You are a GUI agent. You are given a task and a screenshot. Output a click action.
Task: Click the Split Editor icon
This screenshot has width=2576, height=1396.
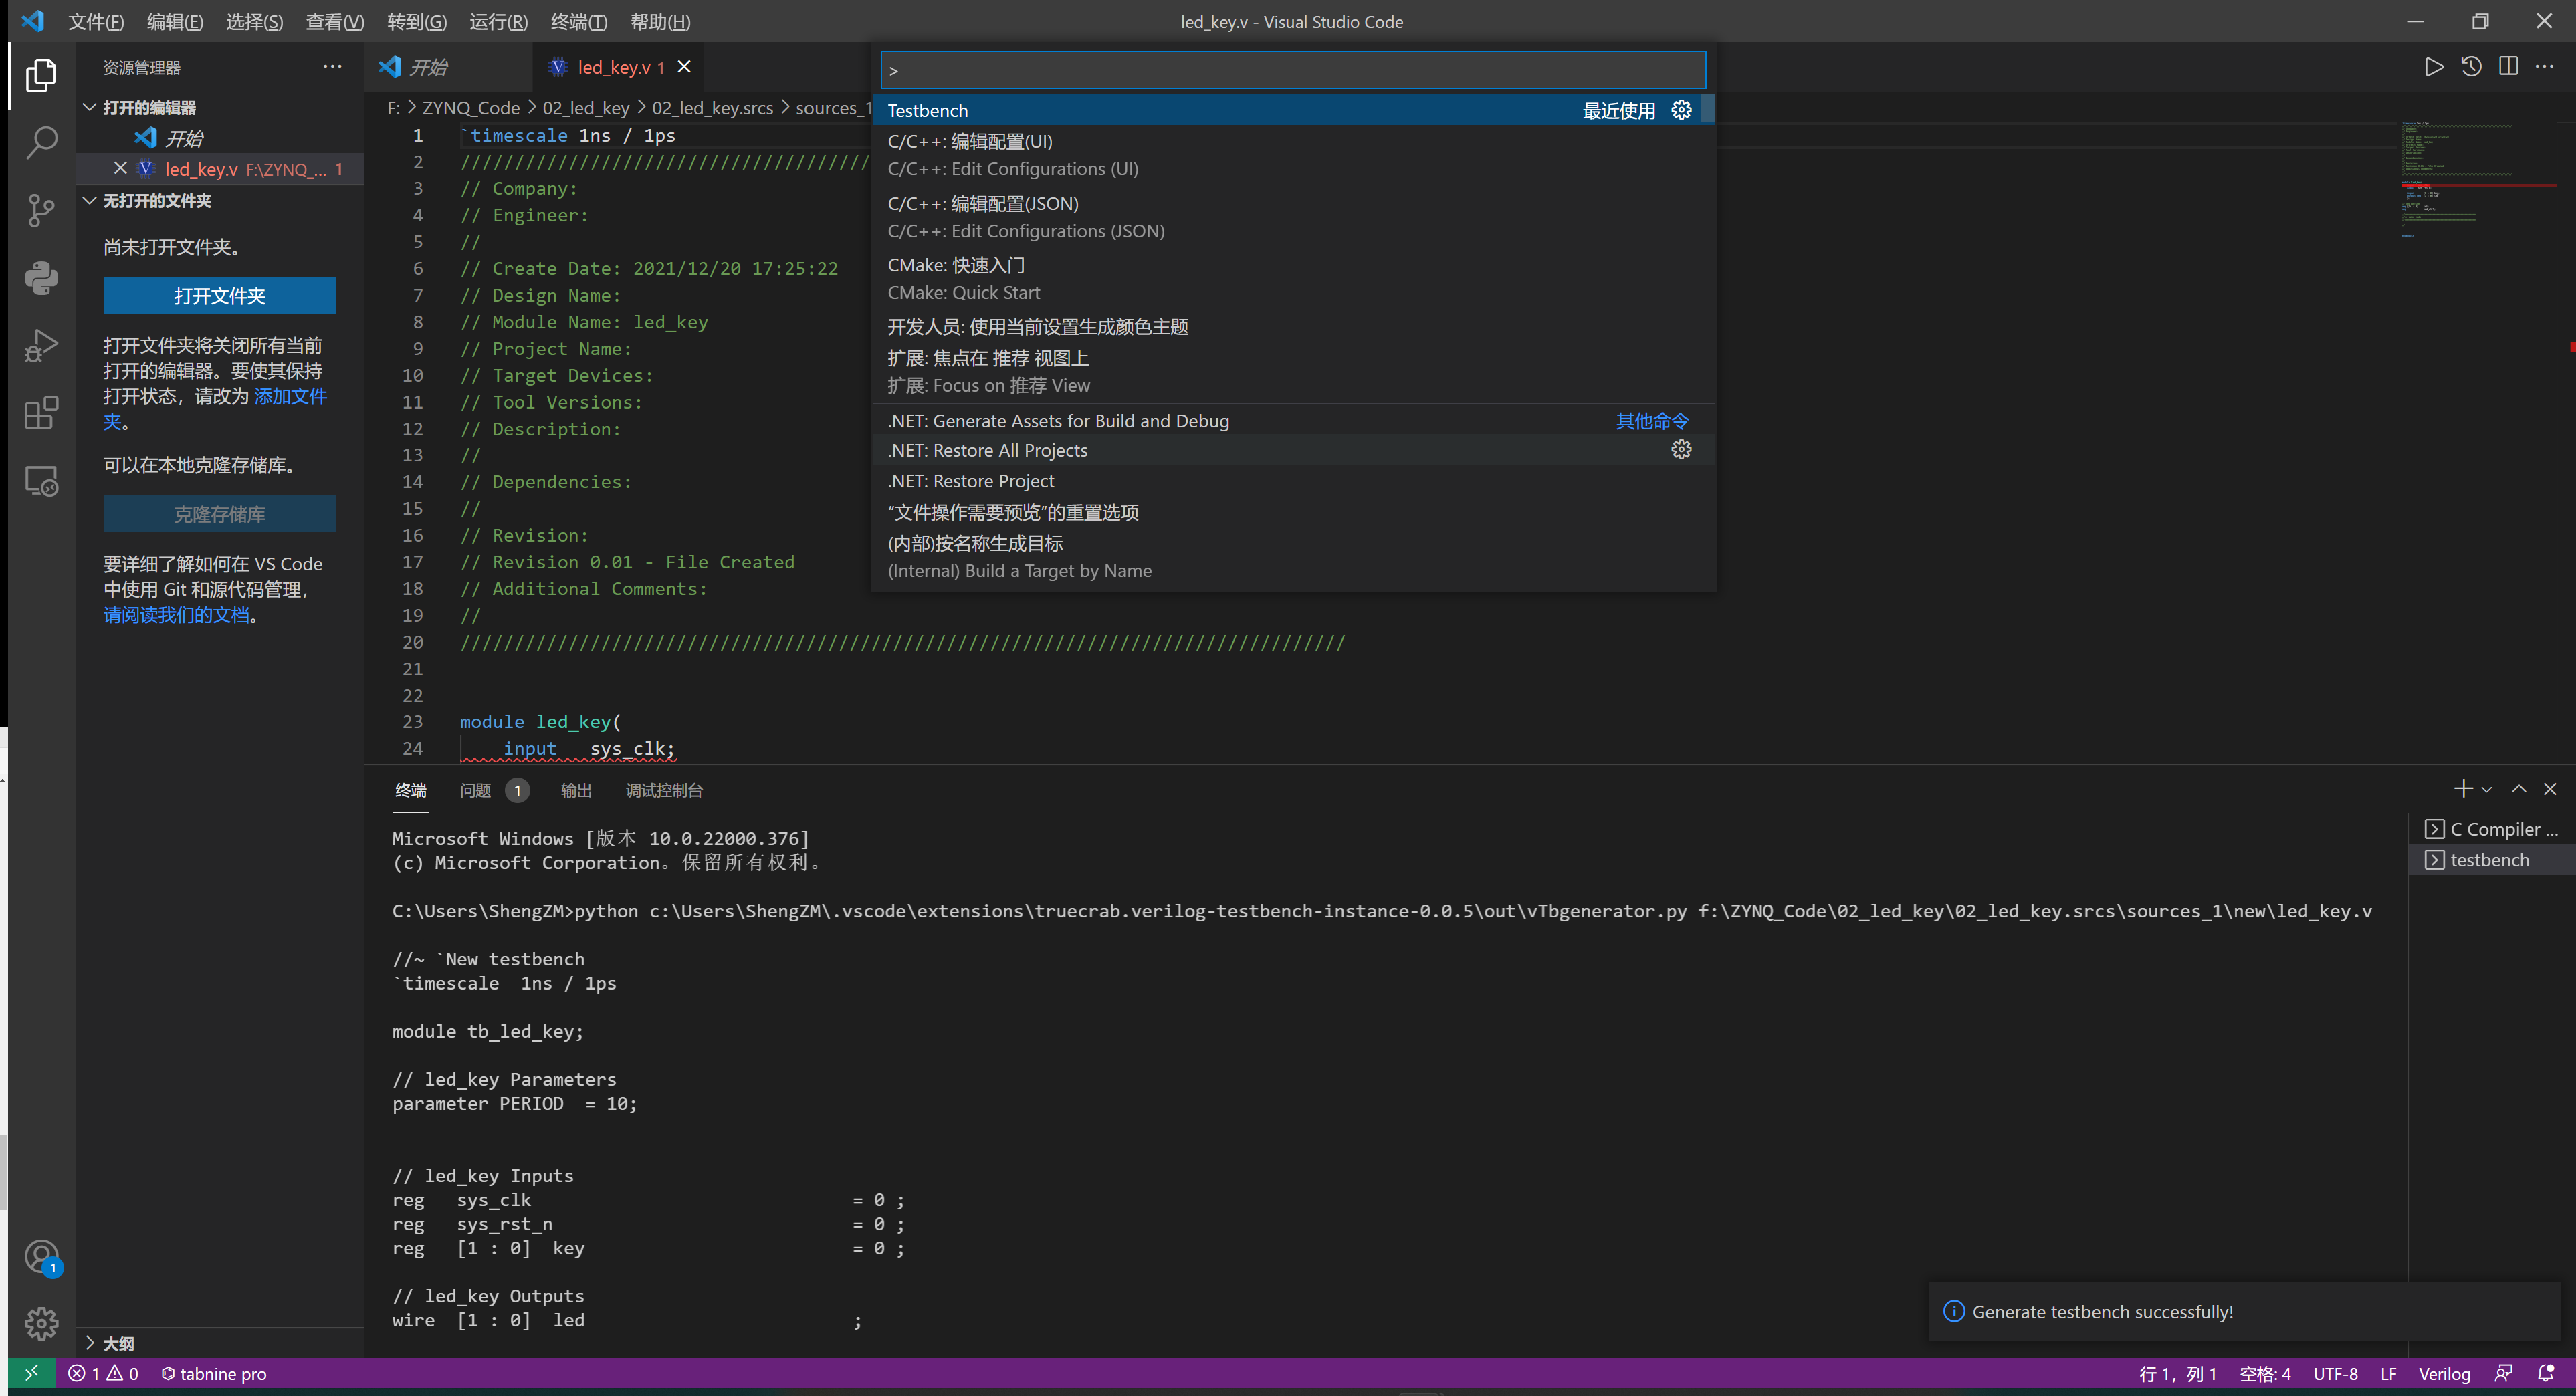(2510, 67)
